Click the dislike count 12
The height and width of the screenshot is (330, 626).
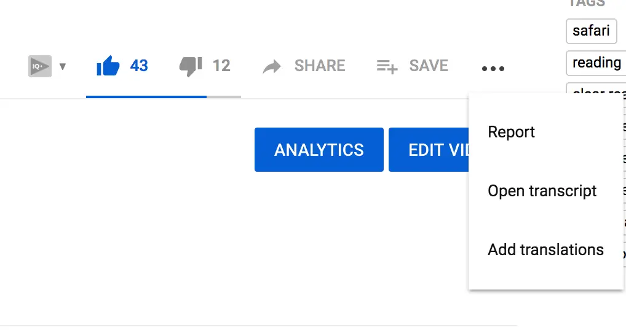pos(221,66)
